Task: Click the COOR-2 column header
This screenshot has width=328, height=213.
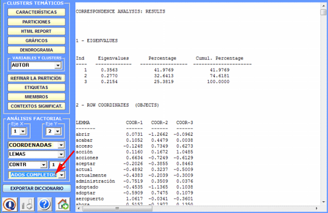Action: click(159, 123)
